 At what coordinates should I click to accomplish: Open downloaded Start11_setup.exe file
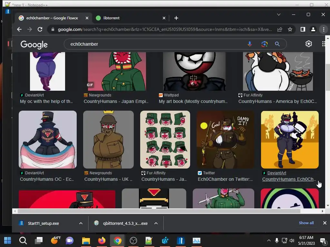click(x=43, y=223)
